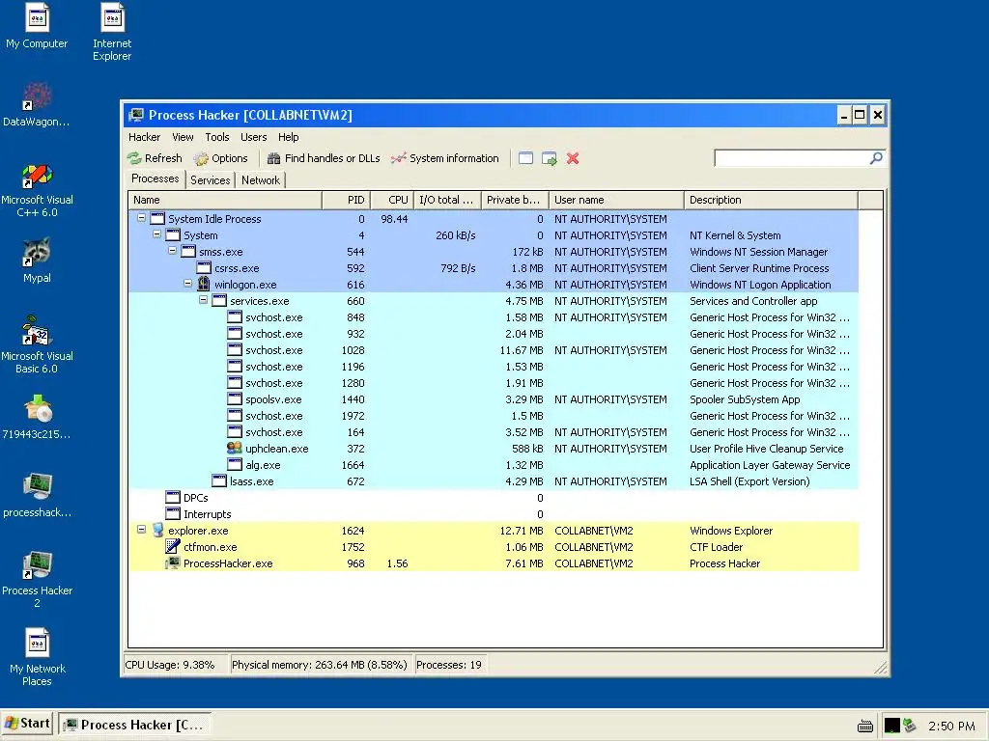Click the winlogon.exe process icon
989x741 pixels.
[203, 285]
